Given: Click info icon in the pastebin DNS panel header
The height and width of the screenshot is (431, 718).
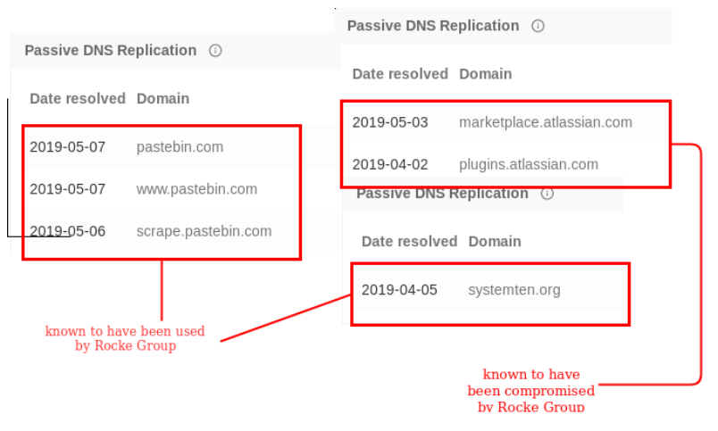Looking at the screenshot, I should coord(215,51).
